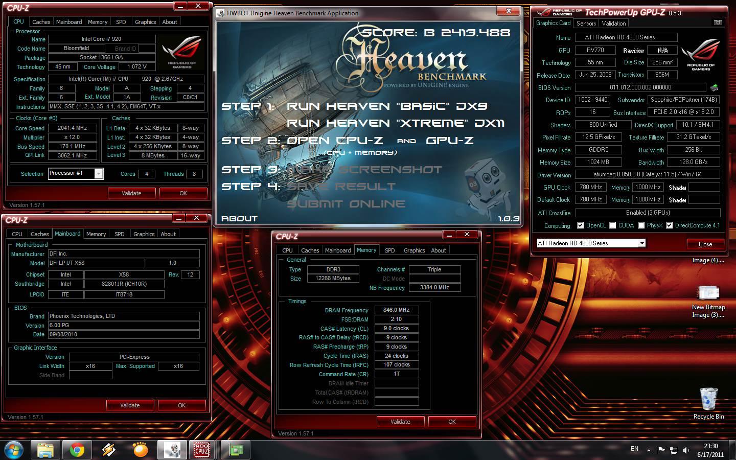Toggle the CUDA checkbox in GPU-Z
The image size is (736, 460).
click(x=612, y=225)
